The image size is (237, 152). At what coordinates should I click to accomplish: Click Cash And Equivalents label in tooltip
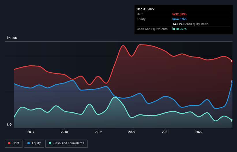point(152,29)
